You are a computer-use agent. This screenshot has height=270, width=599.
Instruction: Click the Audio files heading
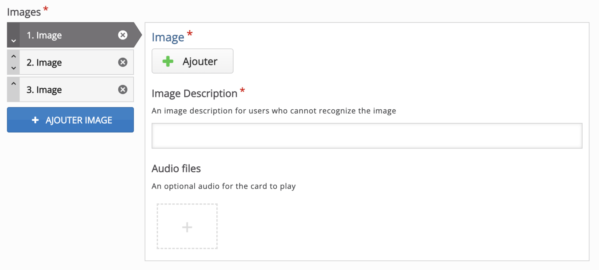click(x=176, y=168)
